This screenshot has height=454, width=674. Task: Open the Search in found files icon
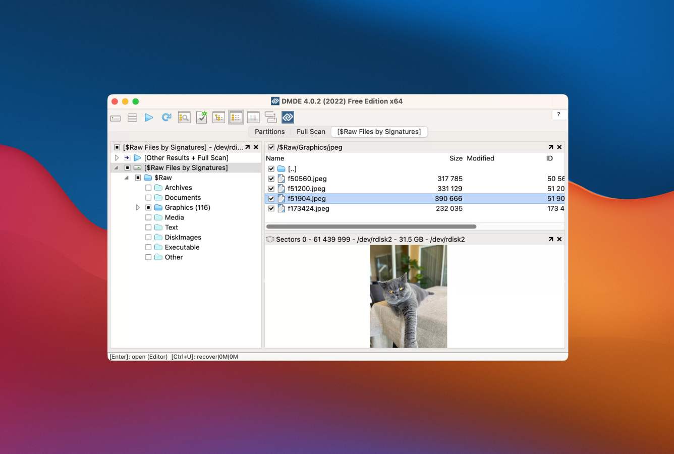point(184,118)
